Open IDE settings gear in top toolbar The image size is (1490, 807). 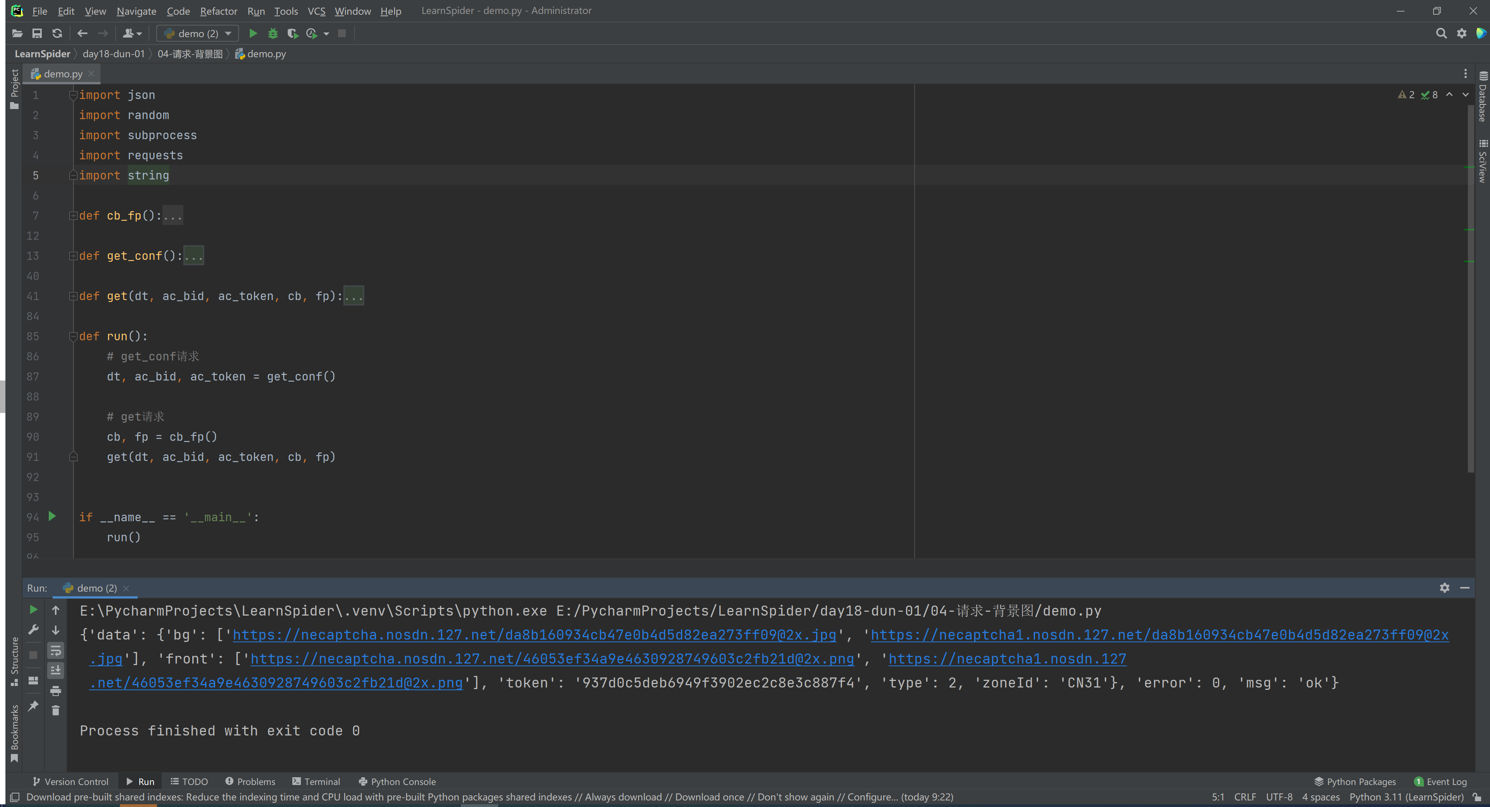tap(1462, 34)
